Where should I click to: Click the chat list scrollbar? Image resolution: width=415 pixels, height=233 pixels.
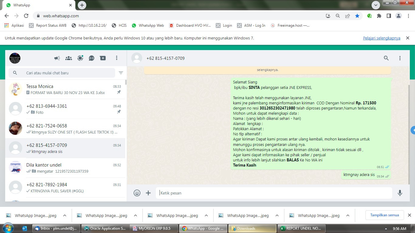coord(126,82)
